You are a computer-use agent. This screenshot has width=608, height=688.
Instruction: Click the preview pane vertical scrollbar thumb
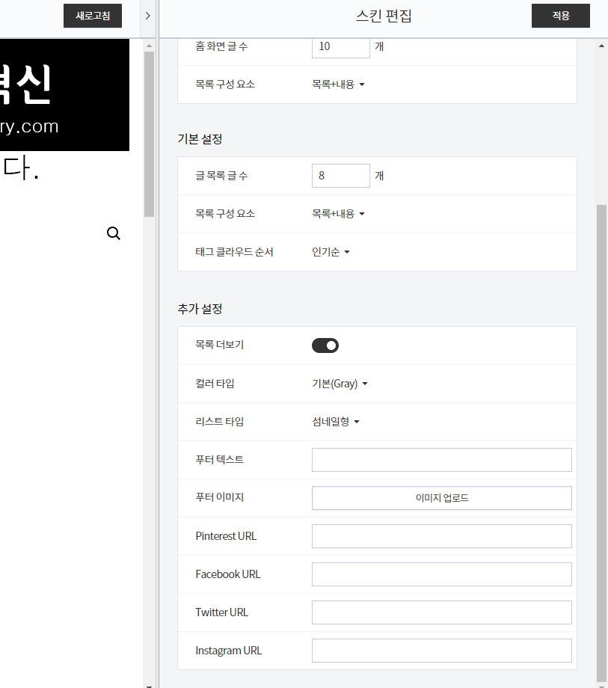(149, 135)
